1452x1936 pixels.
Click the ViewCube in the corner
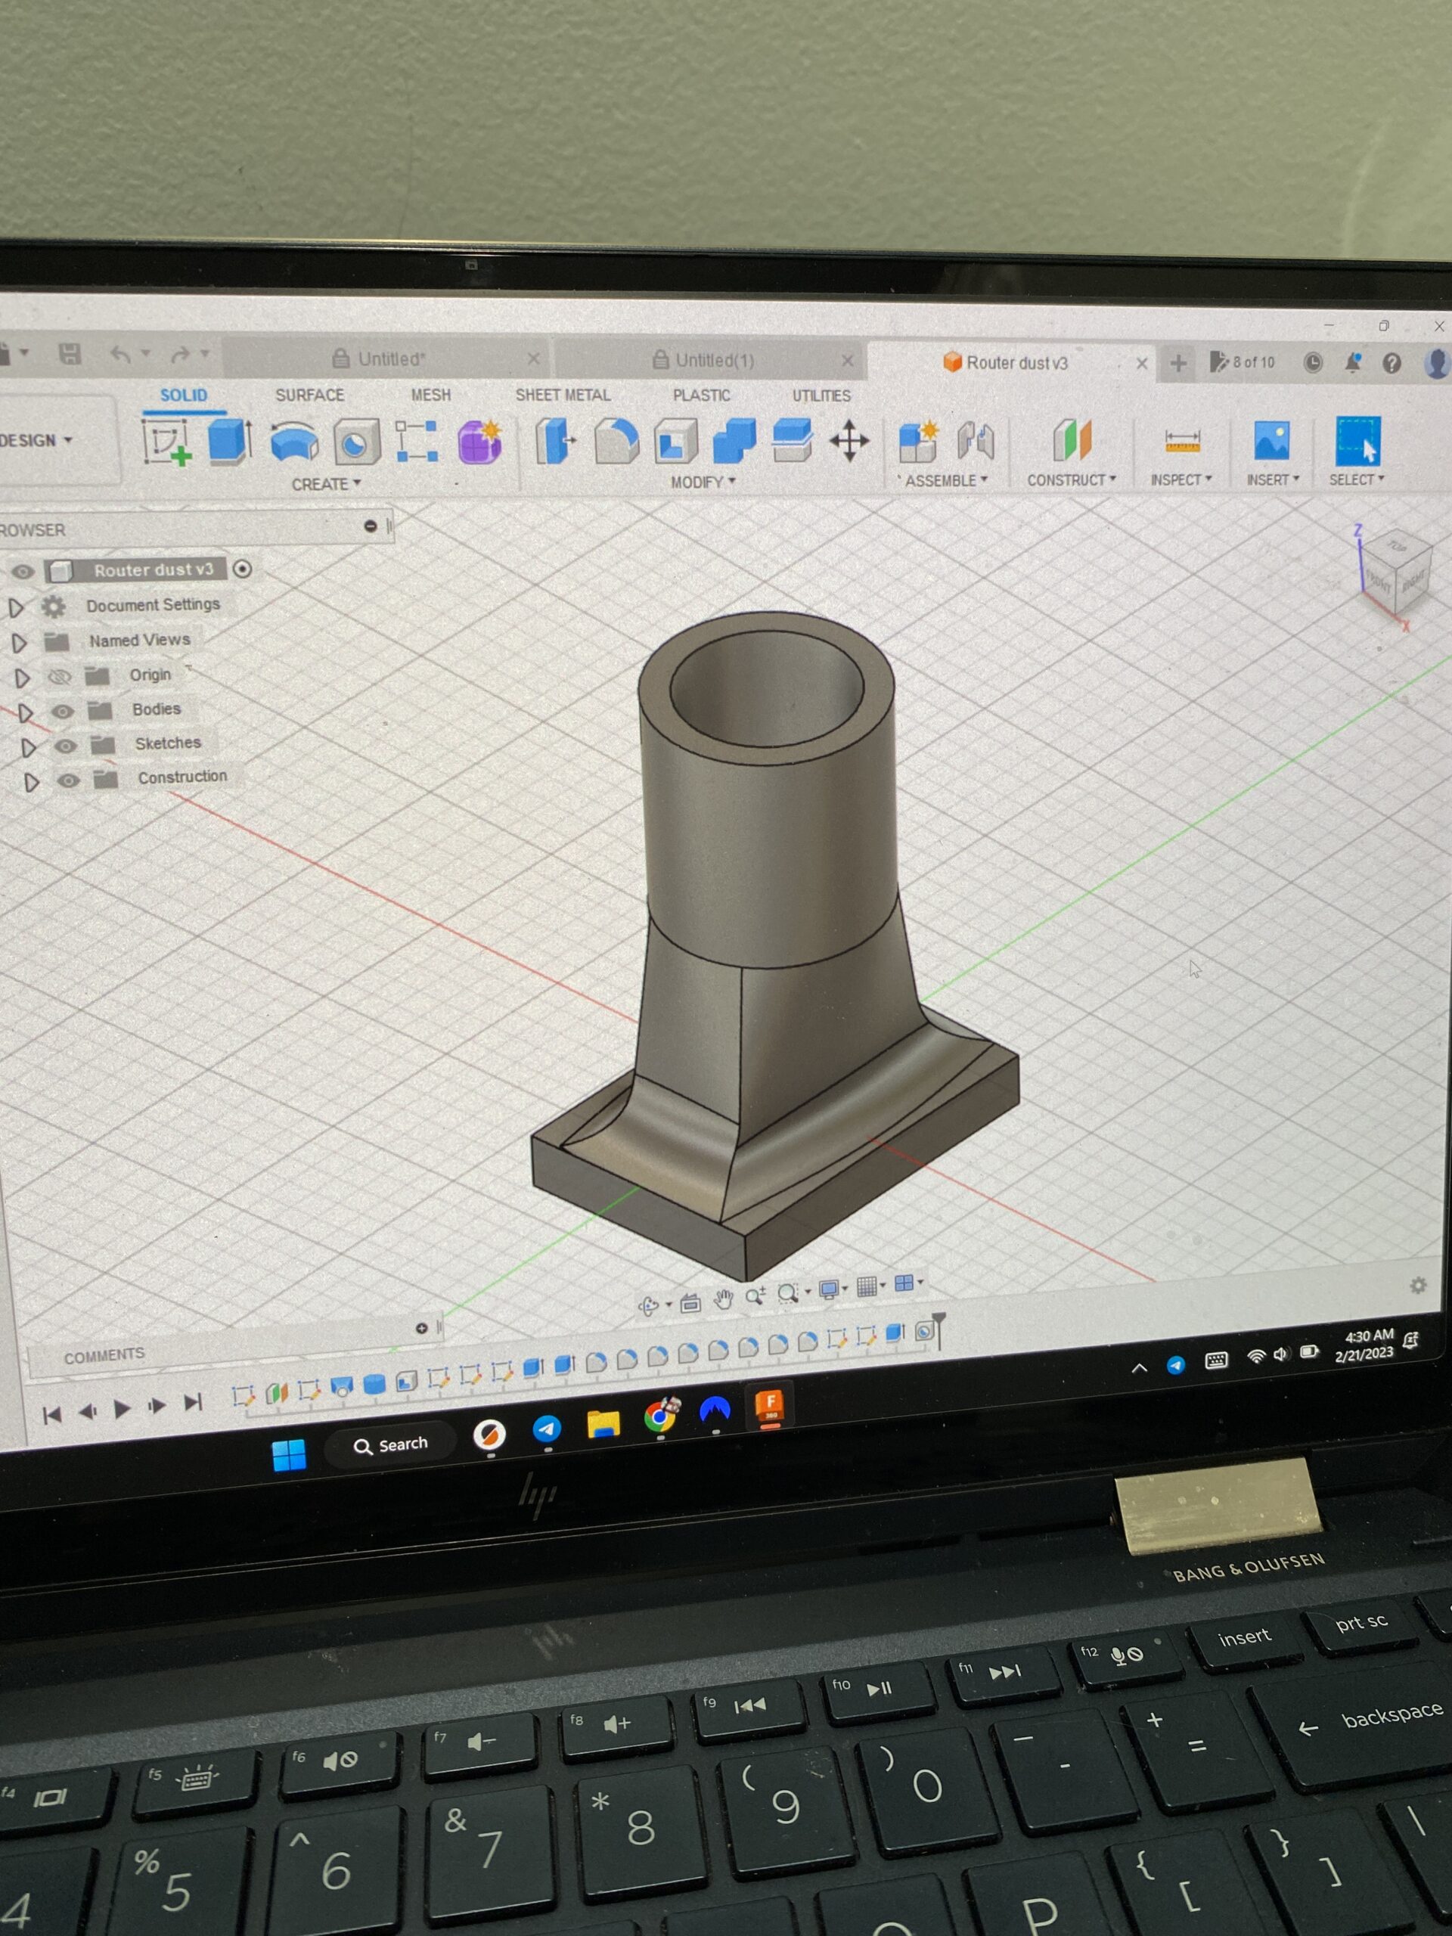pos(1395,569)
